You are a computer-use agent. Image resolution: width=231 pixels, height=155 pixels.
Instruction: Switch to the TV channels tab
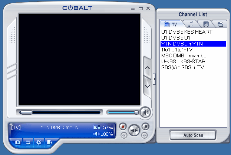coord(171,24)
